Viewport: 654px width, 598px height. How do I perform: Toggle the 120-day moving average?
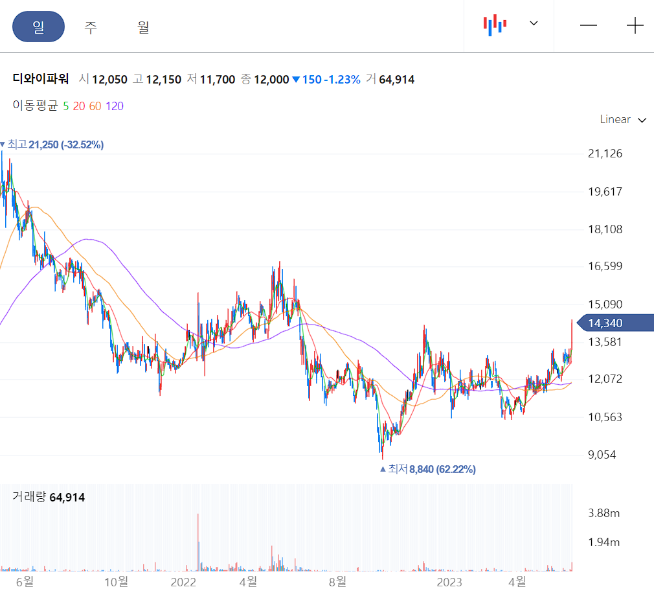pos(114,106)
